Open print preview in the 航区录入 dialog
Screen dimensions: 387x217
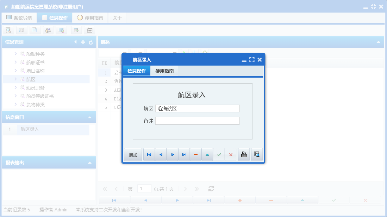pyautogui.click(x=257, y=154)
